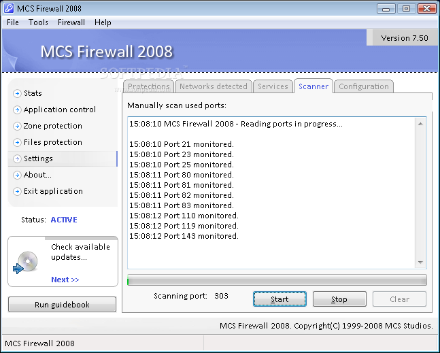Open the Tools menu
Image resolution: width=440 pixels, height=353 pixels.
38,22
